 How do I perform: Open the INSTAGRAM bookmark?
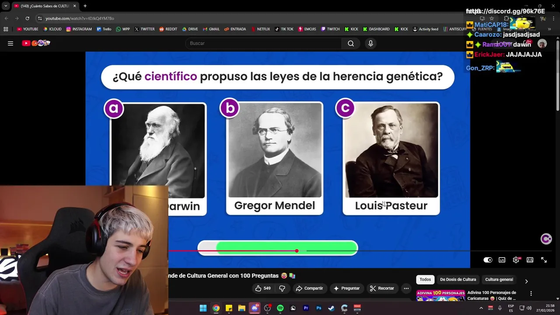[79, 29]
